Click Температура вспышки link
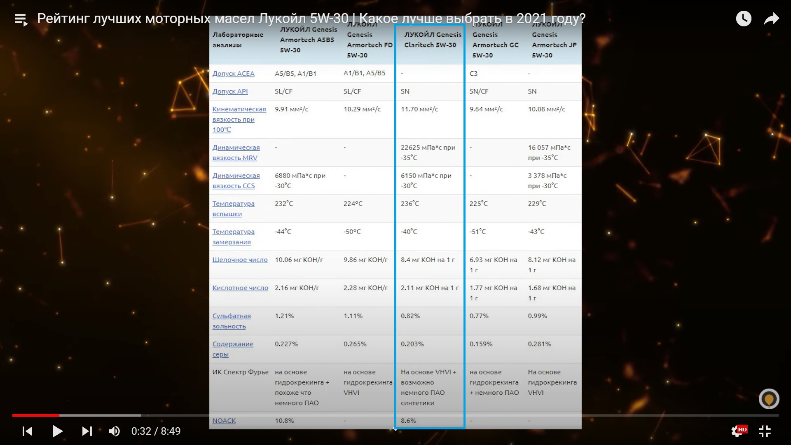The height and width of the screenshot is (445, 791). (x=233, y=208)
